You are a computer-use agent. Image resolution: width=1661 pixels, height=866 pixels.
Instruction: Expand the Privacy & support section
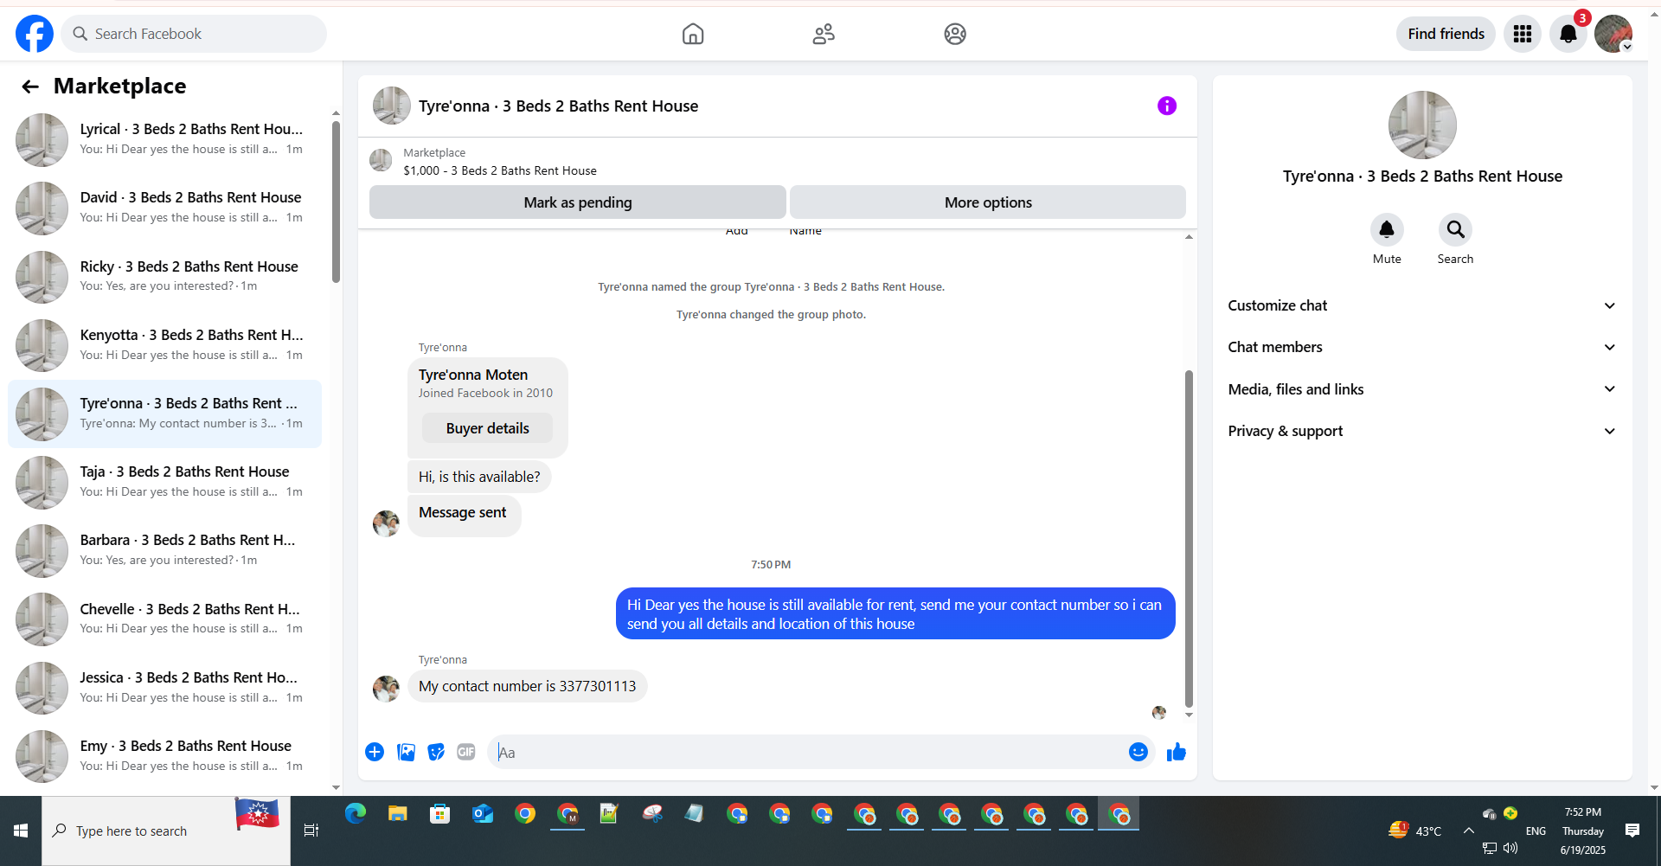click(1422, 431)
